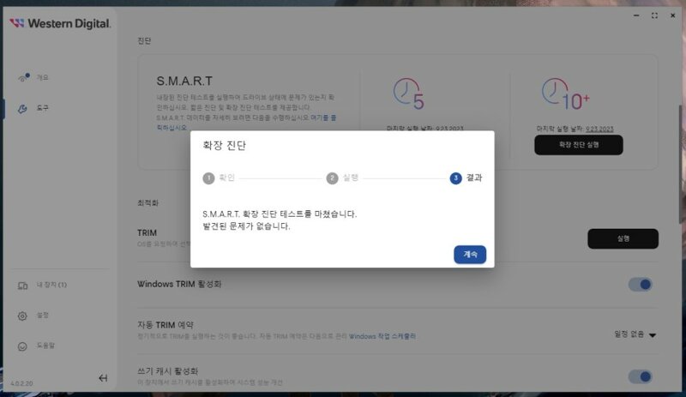Click the short diagnostic clock 5 icon

point(409,93)
